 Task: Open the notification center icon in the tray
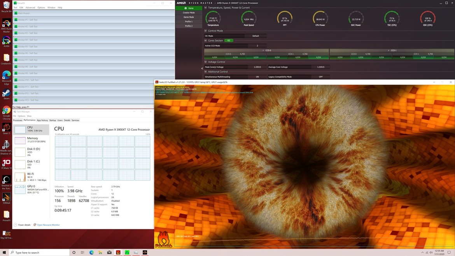[449, 252]
